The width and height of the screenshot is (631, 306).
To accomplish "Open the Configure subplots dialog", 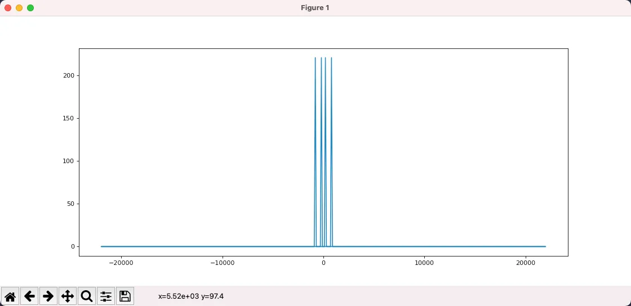I will 106,296.
